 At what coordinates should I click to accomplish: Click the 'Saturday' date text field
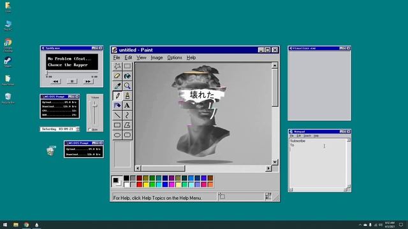coord(58,129)
